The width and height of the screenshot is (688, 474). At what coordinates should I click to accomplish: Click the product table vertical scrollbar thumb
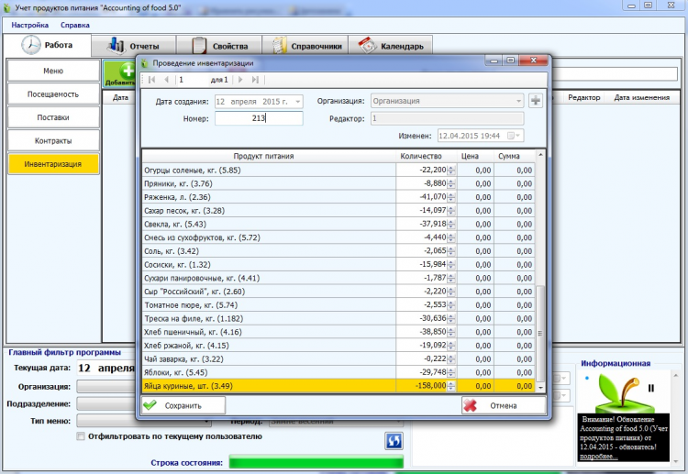point(540,333)
